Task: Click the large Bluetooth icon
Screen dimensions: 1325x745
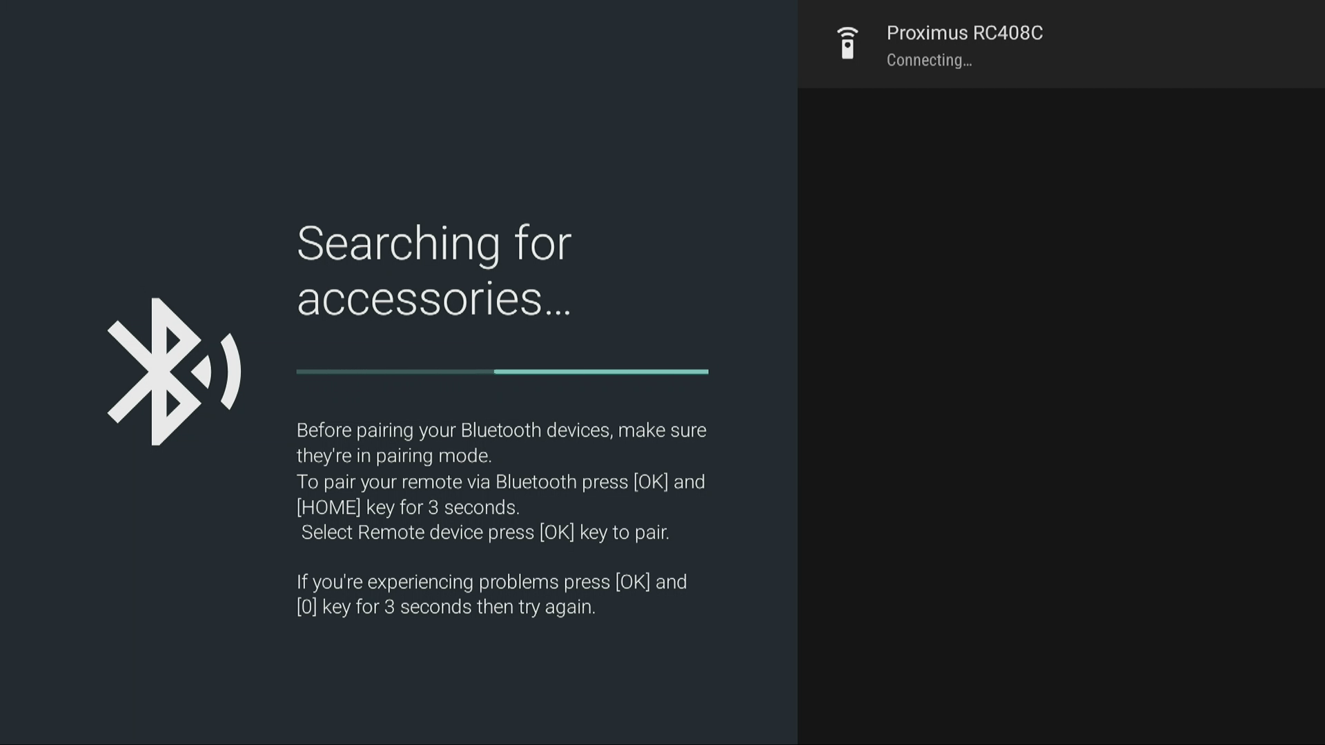Action: pos(174,371)
